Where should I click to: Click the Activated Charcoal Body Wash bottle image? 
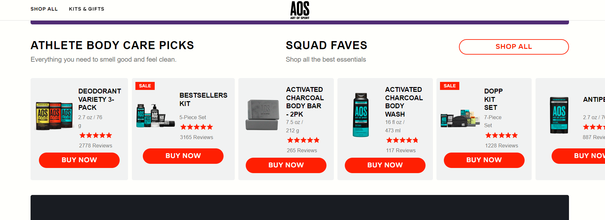361,115
